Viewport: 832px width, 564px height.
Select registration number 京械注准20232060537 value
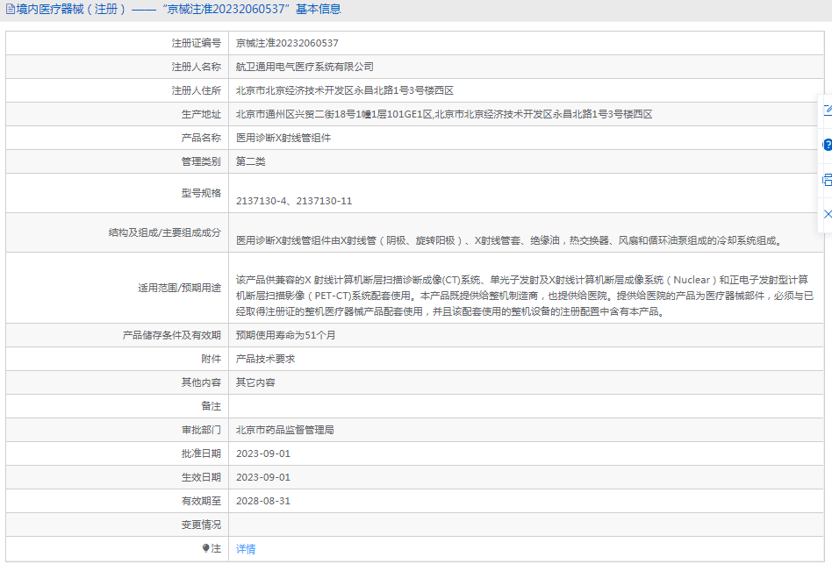point(287,44)
